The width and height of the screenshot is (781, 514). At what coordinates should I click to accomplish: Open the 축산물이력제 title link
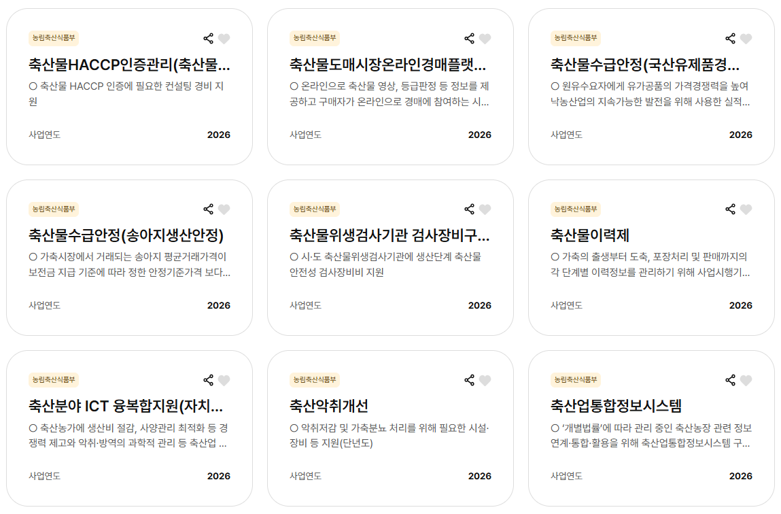pyautogui.click(x=589, y=235)
